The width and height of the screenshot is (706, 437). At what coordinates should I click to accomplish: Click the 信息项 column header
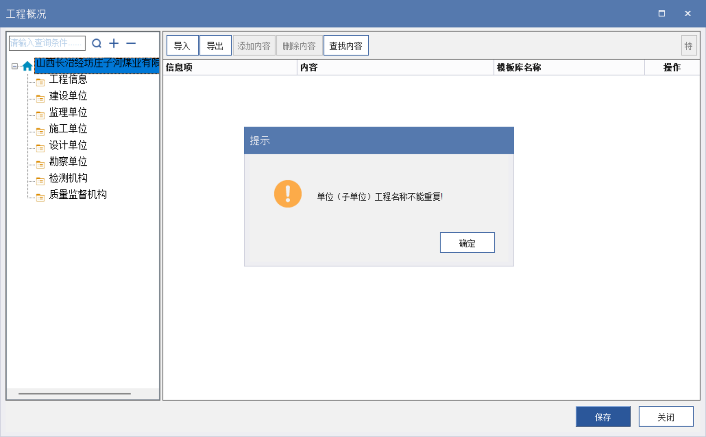tap(230, 68)
